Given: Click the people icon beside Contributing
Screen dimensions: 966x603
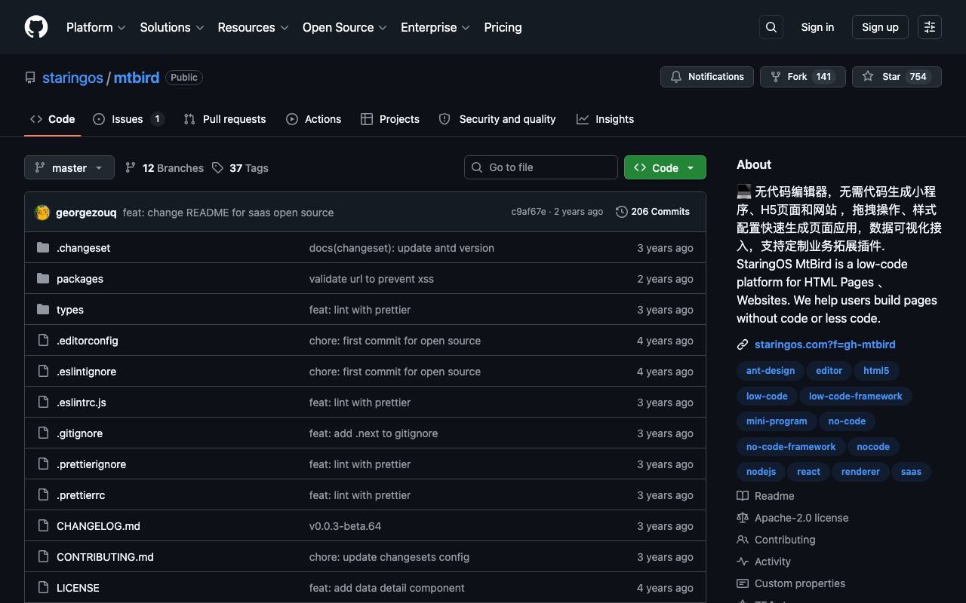Looking at the screenshot, I should (743, 540).
